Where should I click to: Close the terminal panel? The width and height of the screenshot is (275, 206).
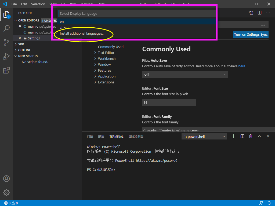tap(268, 136)
